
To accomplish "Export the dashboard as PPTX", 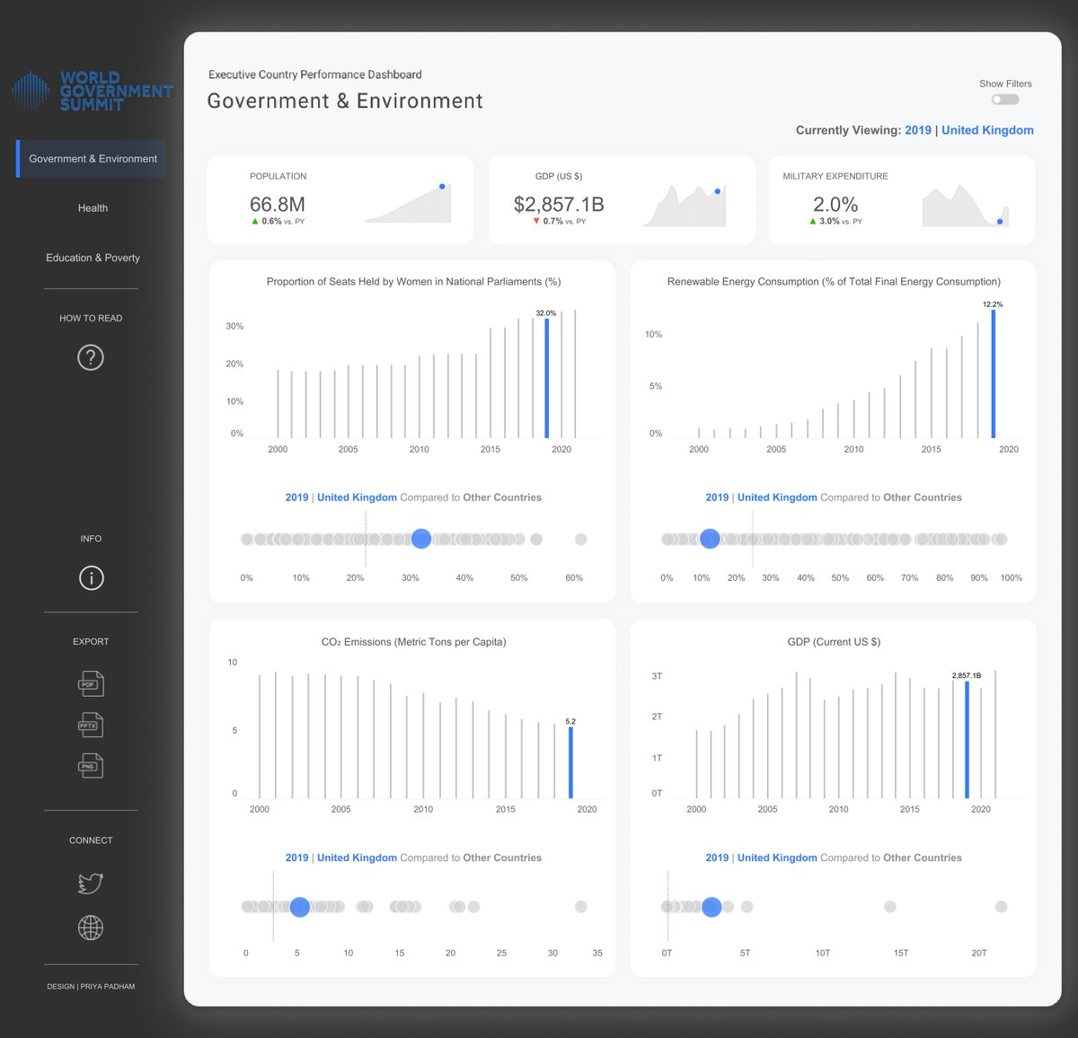I will click(x=90, y=725).
